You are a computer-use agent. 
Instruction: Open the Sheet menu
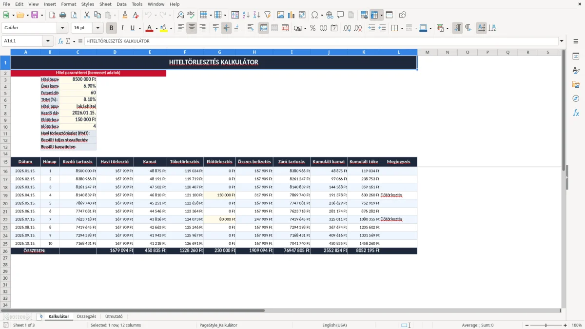click(105, 4)
